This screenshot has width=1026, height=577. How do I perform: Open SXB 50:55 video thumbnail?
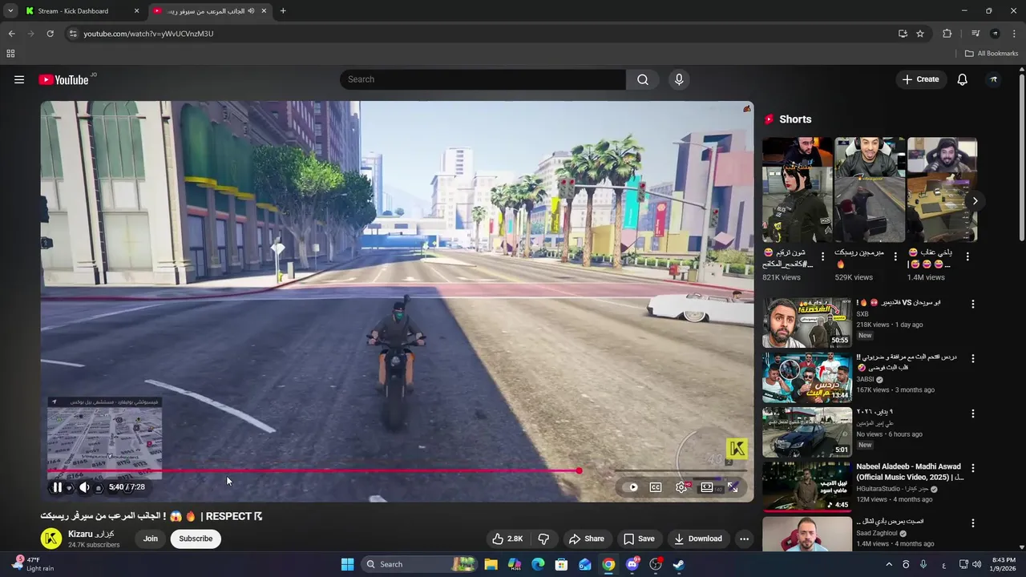pos(807,323)
